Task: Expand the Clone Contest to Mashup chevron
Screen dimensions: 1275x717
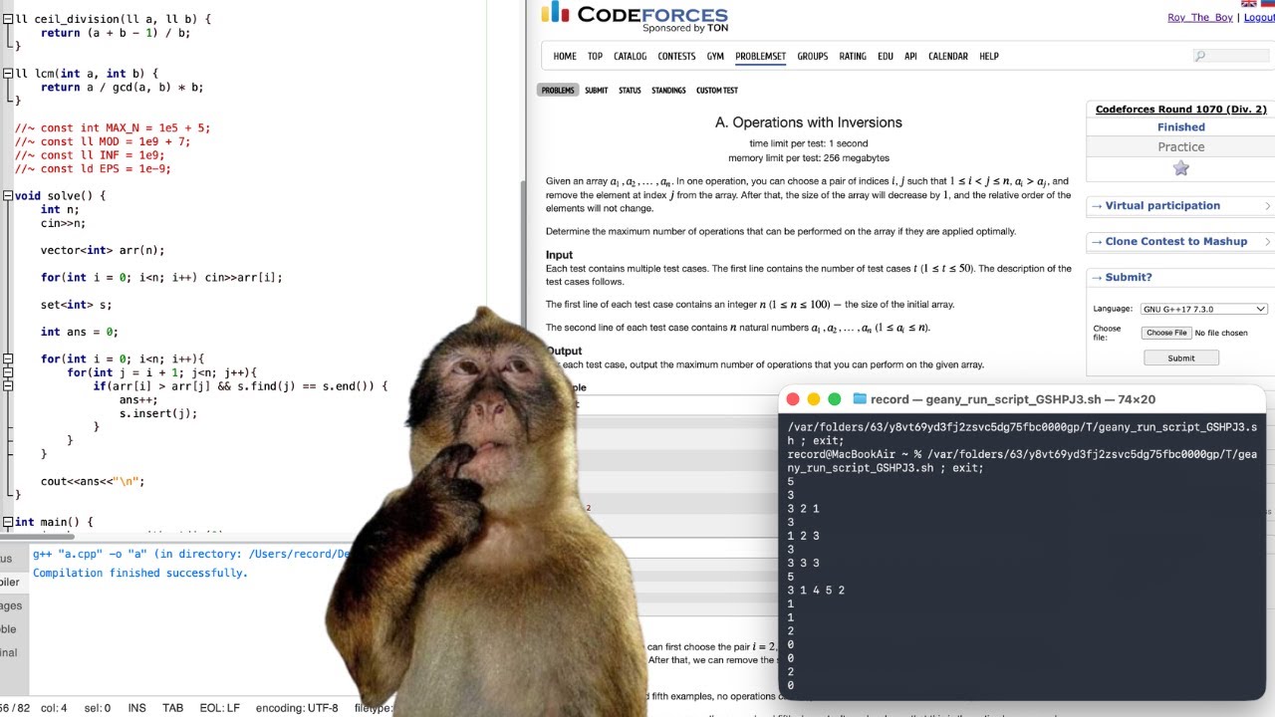Action: tap(1267, 242)
